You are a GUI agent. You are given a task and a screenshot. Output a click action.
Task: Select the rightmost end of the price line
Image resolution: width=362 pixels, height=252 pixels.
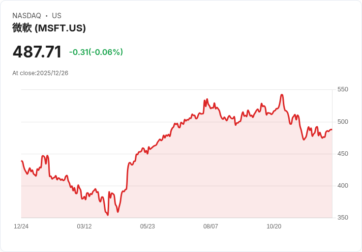coord(332,130)
